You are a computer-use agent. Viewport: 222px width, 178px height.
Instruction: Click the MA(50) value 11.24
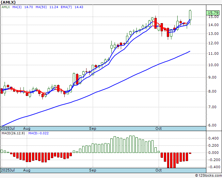click(x=54, y=7)
